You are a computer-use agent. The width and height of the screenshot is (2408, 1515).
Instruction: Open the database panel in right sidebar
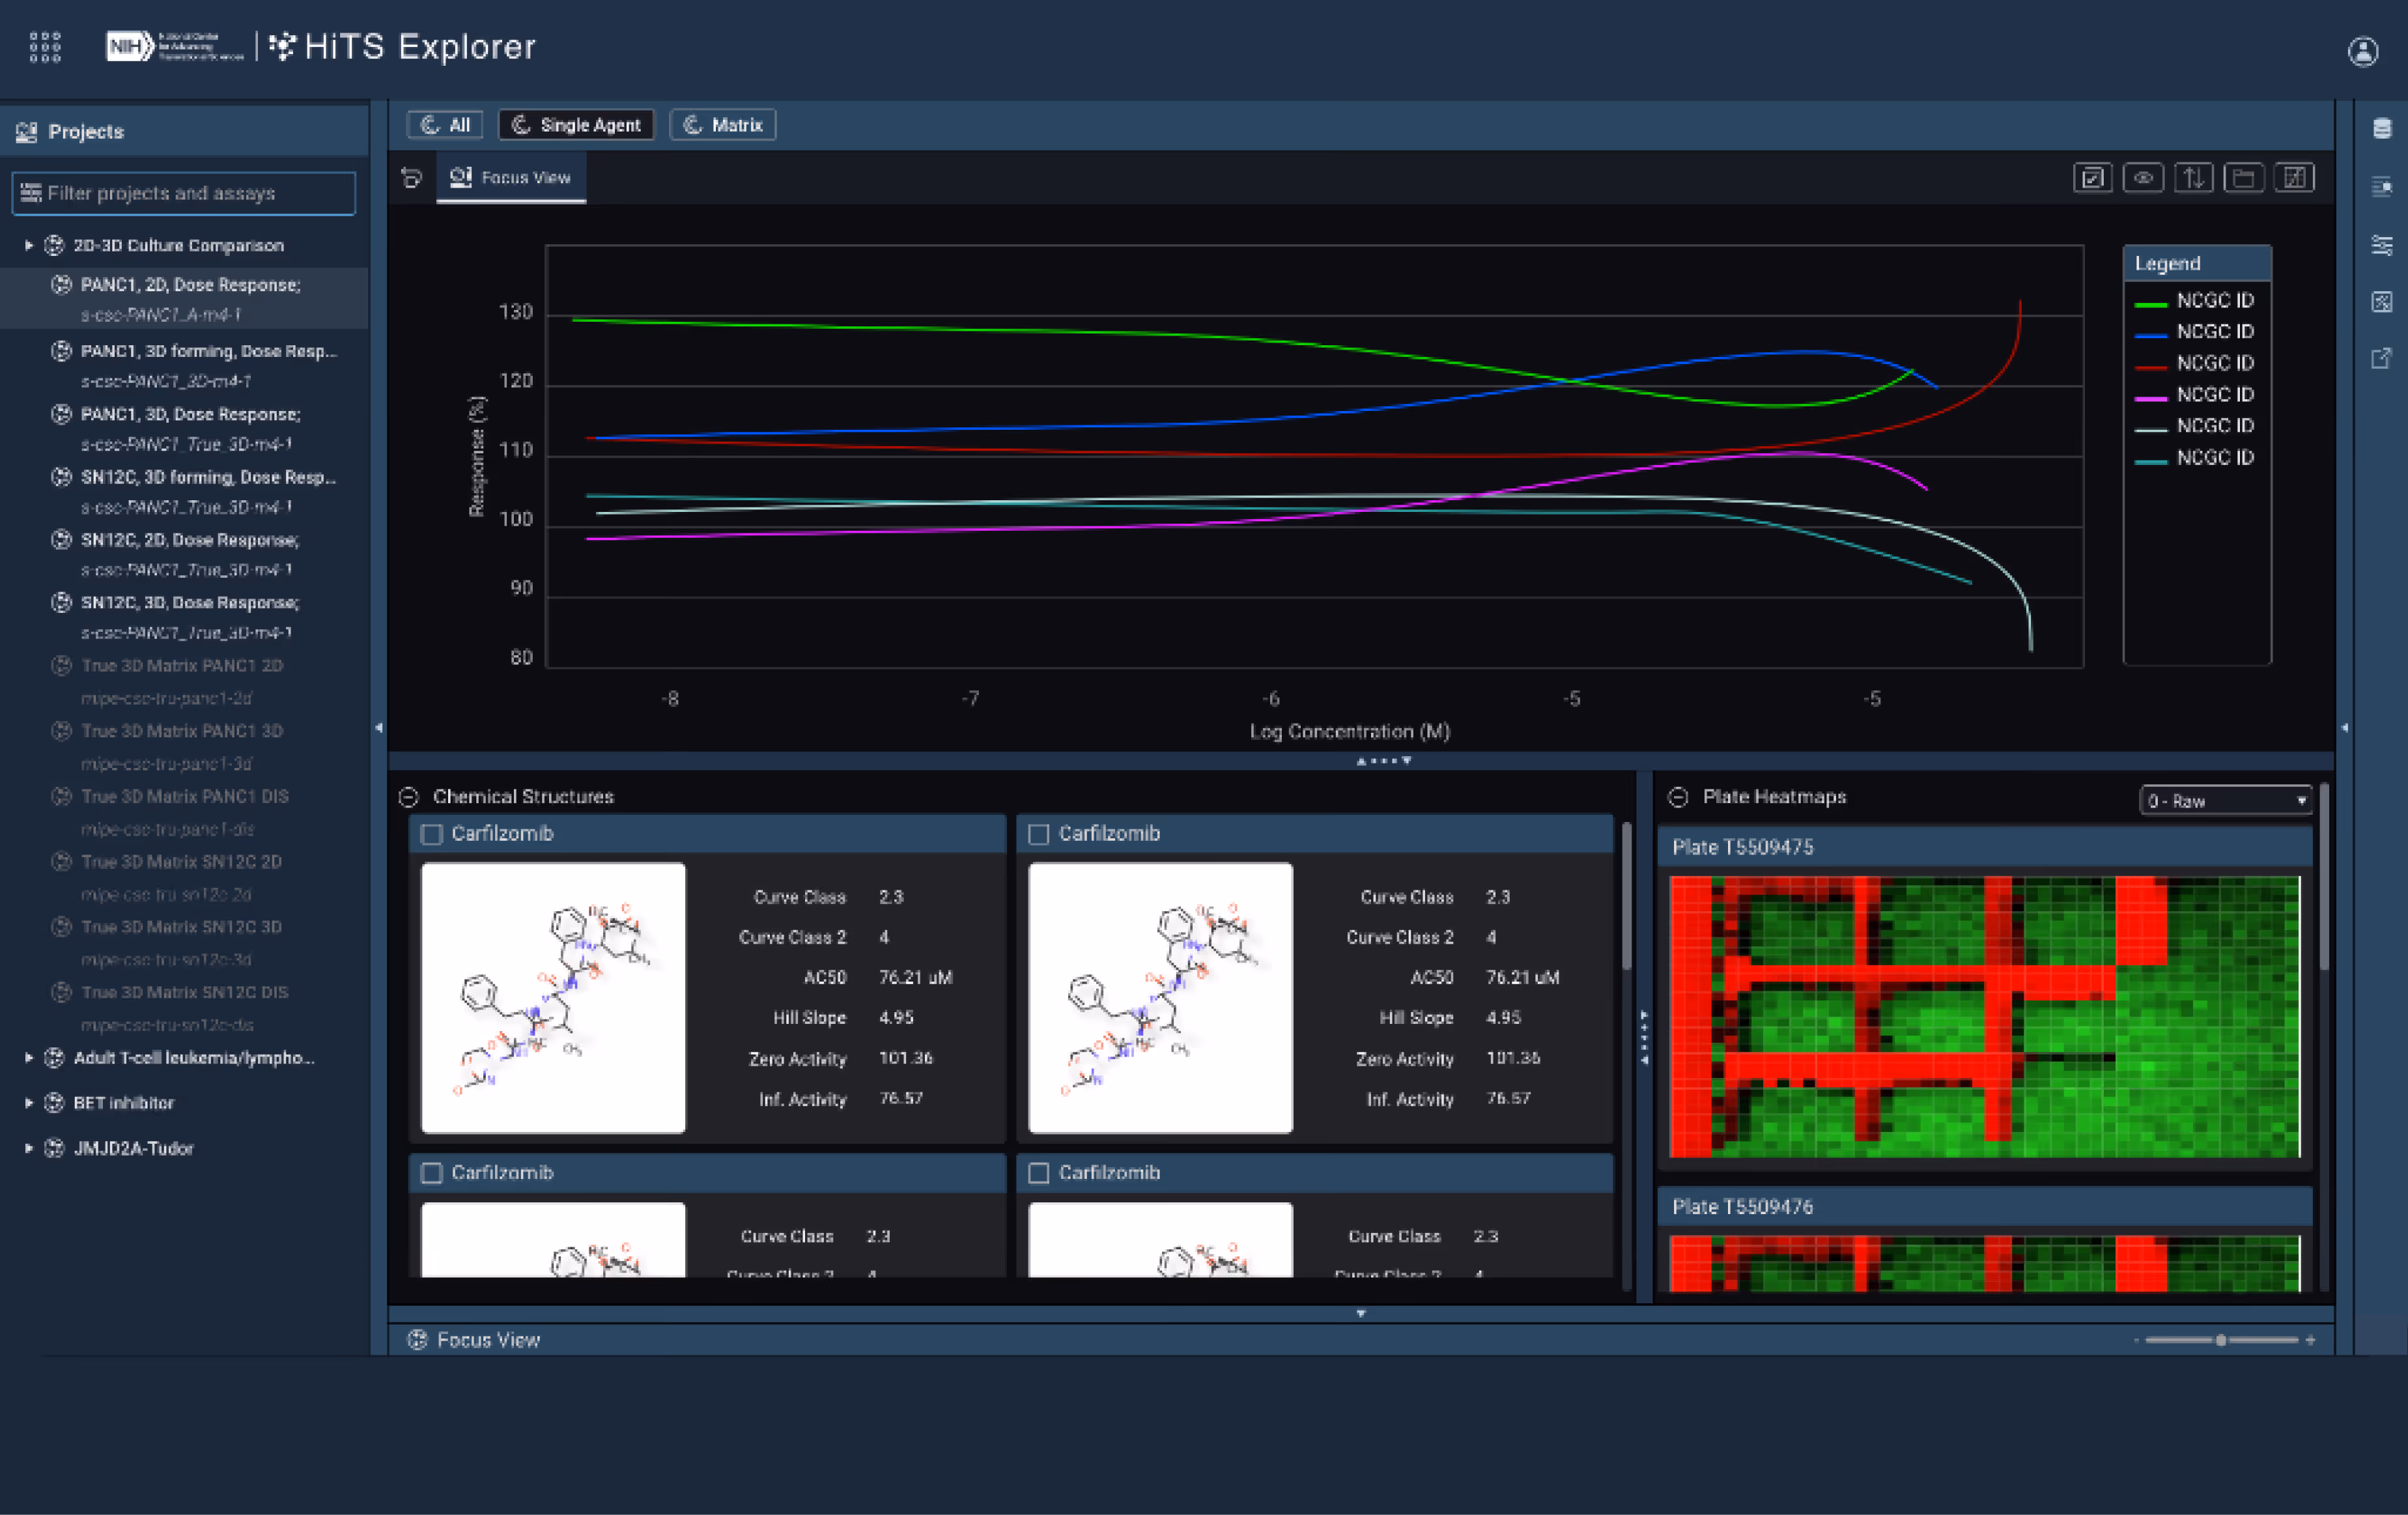pyautogui.click(x=2382, y=128)
